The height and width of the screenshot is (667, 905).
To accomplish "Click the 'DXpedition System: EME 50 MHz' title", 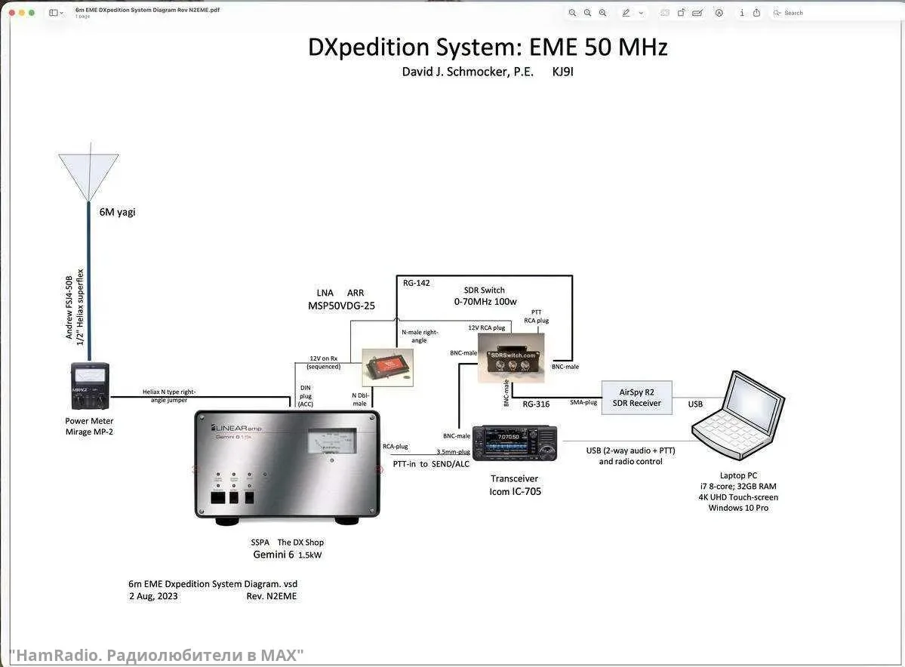I will coord(488,48).
